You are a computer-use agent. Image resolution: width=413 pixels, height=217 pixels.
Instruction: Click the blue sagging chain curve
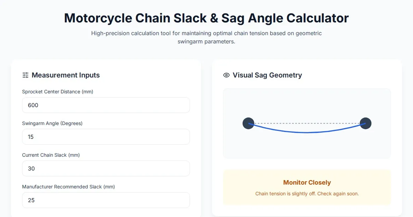tap(307, 132)
